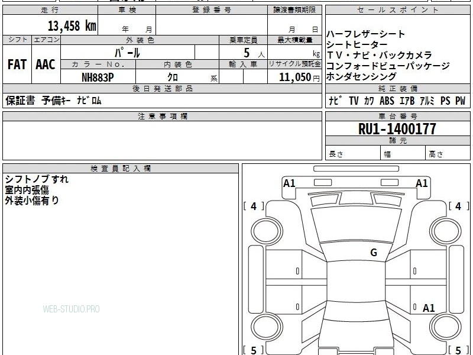
Task: Select sales point ハーフレザーシート
Action: (x=365, y=34)
